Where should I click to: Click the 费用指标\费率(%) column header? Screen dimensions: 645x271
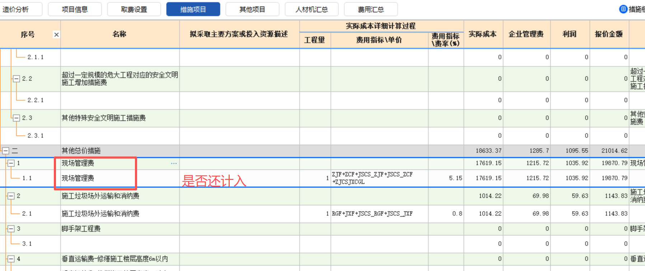click(446, 40)
